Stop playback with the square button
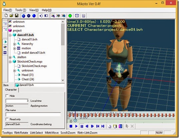 click(x=71, y=126)
